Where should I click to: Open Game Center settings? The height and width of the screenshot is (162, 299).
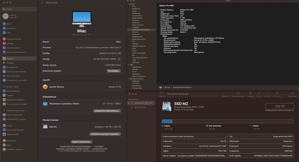point(13,134)
